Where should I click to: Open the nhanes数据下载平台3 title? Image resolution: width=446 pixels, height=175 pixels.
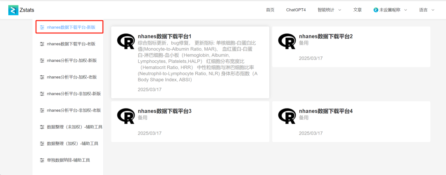(165, 111)
